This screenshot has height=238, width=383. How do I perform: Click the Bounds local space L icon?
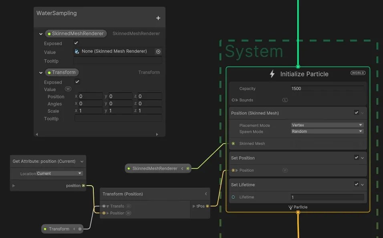click(285, 100)
